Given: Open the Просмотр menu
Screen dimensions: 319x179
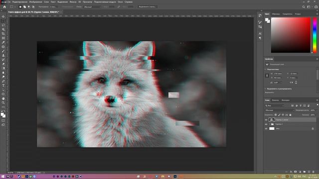Looking at the screenshot, I should tap(87, 2).
